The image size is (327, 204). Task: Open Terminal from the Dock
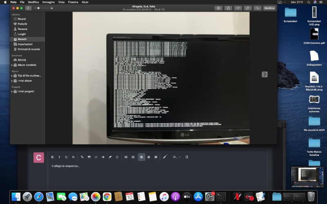click(x=221, y=197)
